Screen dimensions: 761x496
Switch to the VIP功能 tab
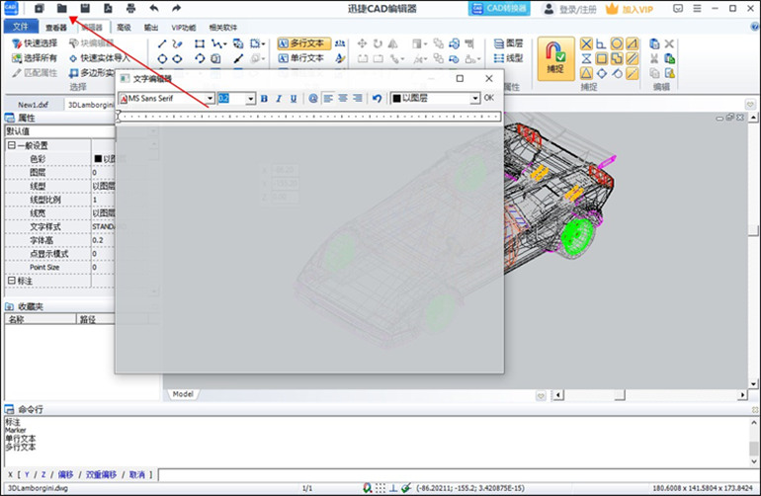click(x=184, y=28)
